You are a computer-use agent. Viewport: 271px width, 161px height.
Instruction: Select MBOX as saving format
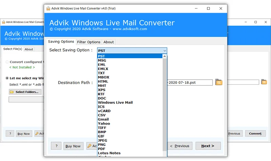130,77
